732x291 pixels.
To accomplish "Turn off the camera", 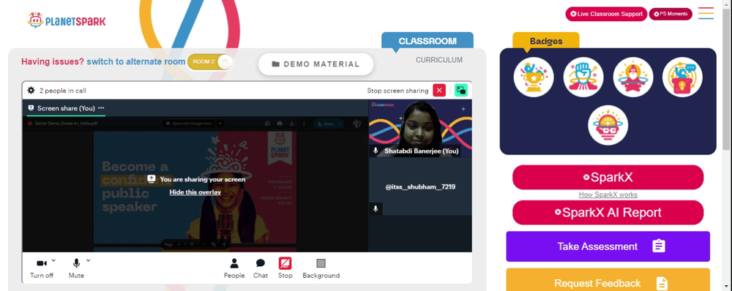I will click(42, 268).
